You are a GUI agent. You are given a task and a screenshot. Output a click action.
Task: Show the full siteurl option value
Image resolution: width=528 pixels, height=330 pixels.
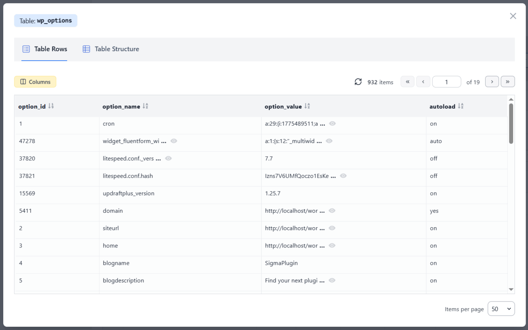coord(332,228)
